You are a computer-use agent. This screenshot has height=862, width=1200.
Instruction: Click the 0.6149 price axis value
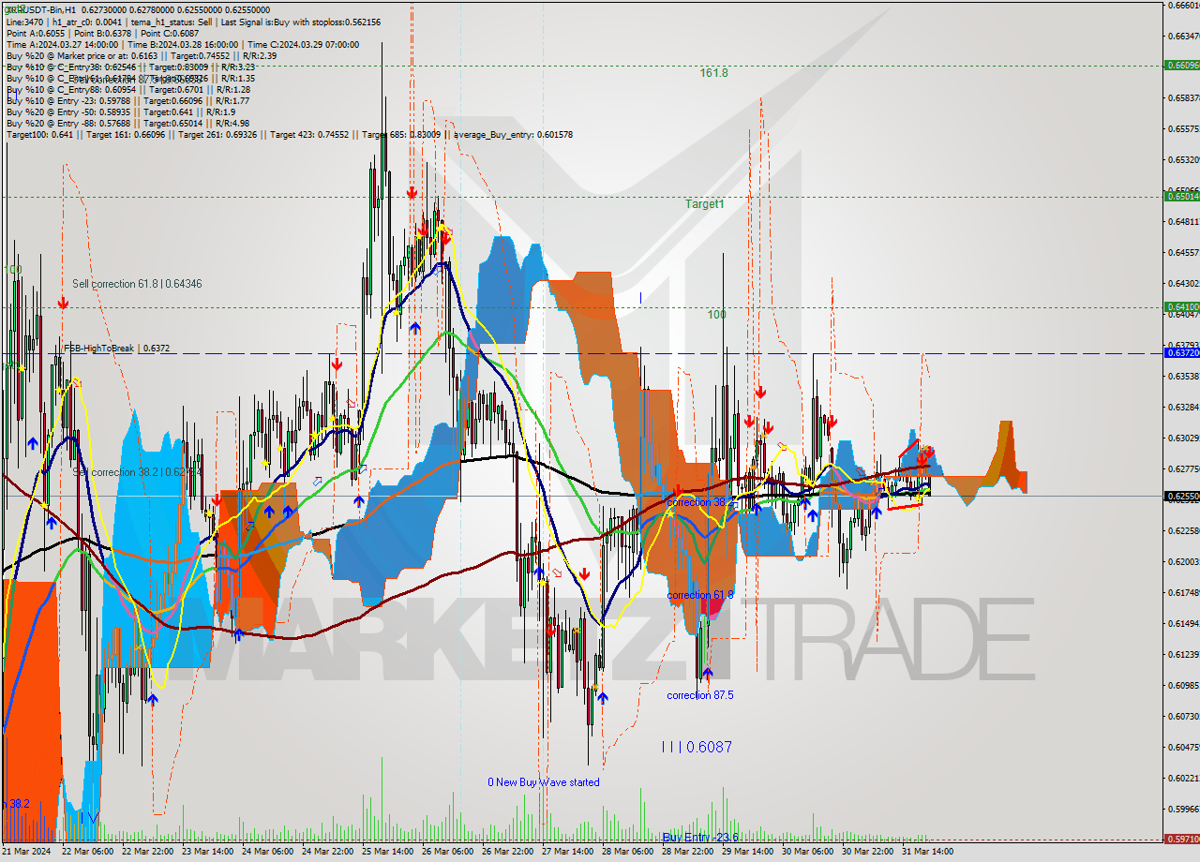(1183, 623)
